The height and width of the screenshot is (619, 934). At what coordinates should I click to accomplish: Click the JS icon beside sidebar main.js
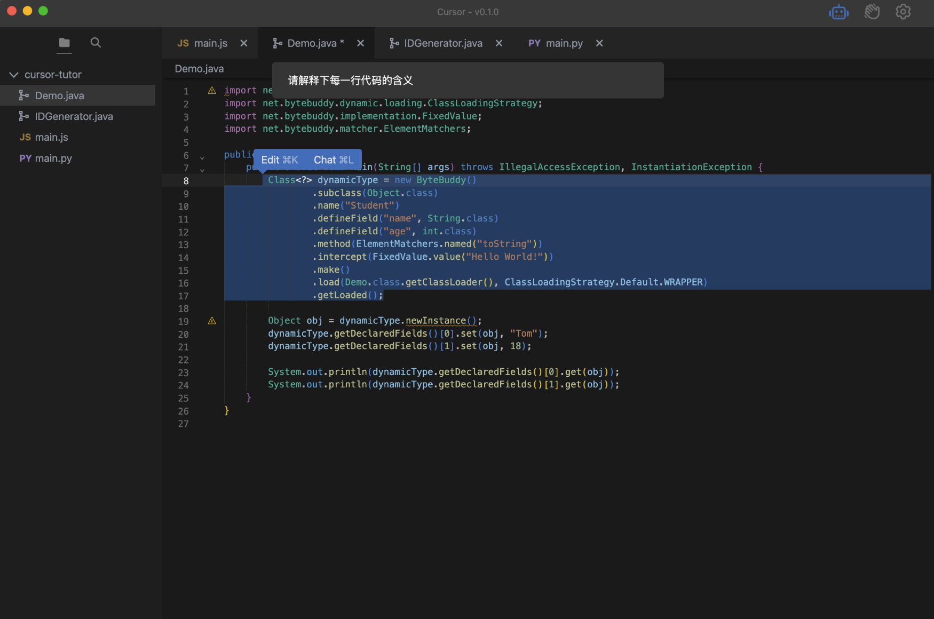tap(25, 137)
